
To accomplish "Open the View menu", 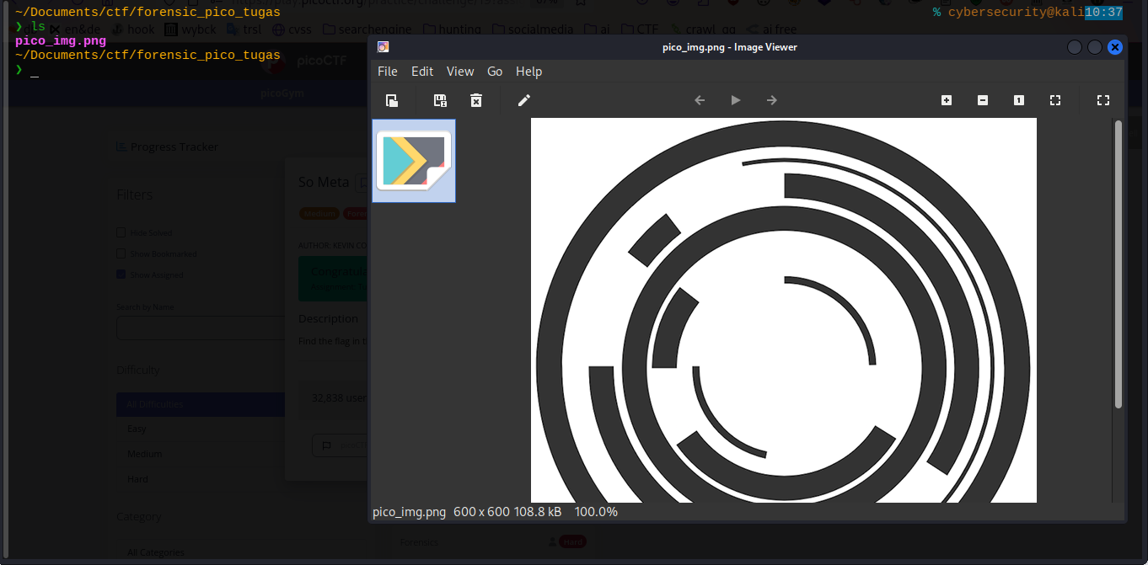I will point(460,72).
